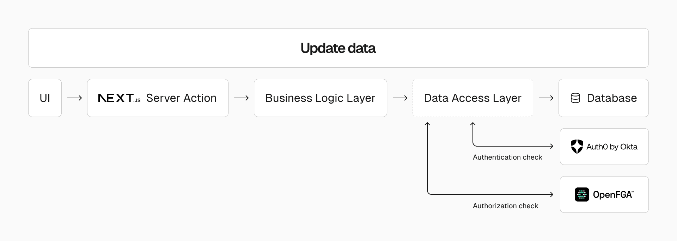Click the database cylinder icon
This screenshot has height=241, width=677.
click(575, 98)
